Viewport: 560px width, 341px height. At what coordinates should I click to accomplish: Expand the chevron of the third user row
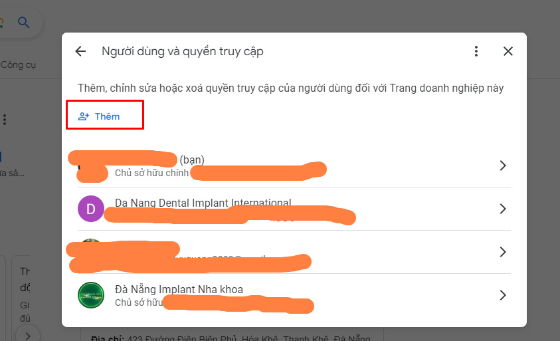503,252
